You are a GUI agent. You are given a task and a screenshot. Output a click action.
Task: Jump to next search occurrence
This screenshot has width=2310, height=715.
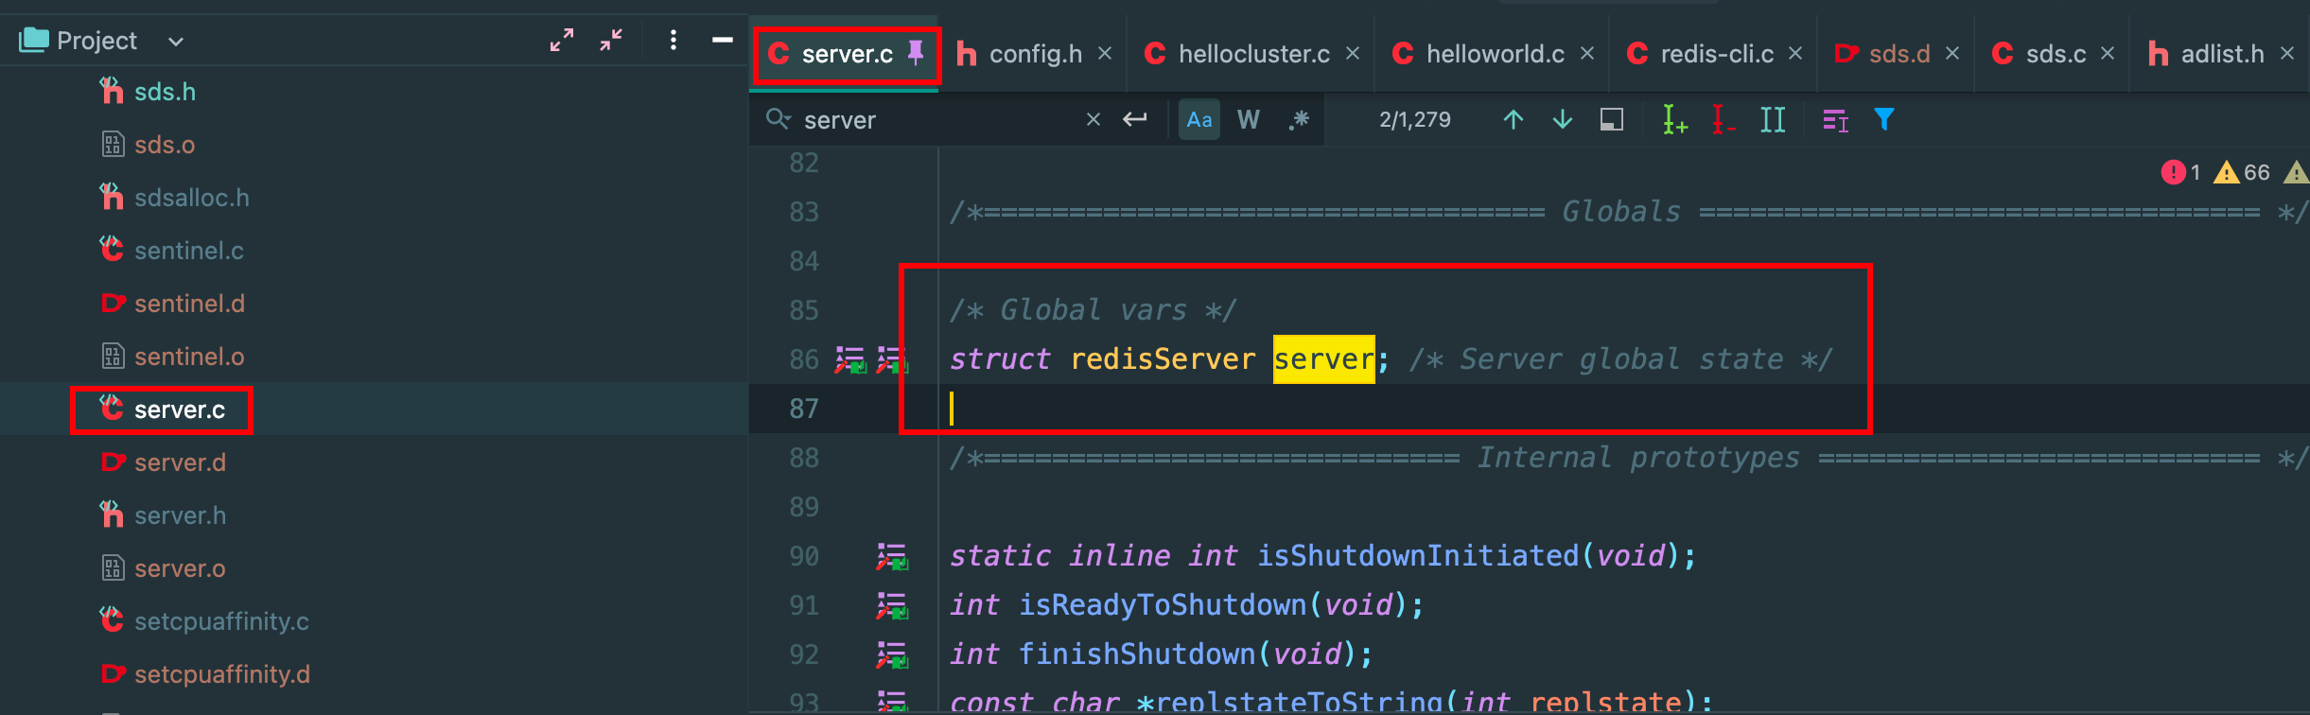click(1562, 119)
